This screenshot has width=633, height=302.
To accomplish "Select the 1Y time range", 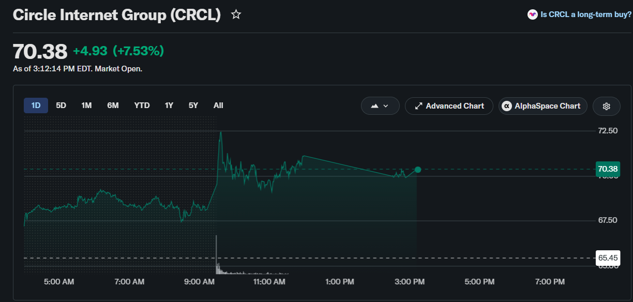I will click(x=169, y=105).
